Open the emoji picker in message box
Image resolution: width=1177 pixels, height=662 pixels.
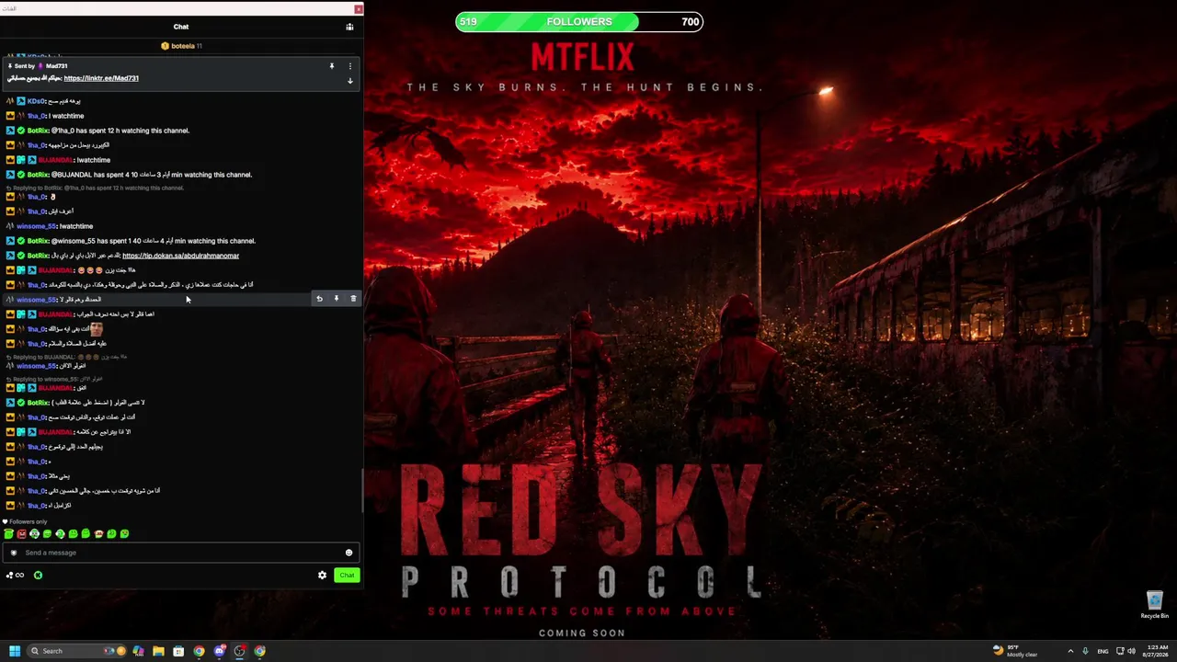[349, 553]
